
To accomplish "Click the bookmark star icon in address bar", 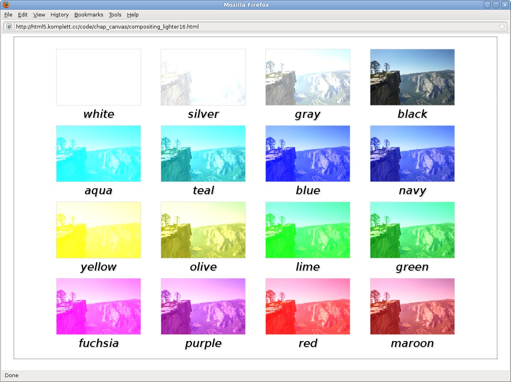I will pyautogui.click(x=502, y=27).
